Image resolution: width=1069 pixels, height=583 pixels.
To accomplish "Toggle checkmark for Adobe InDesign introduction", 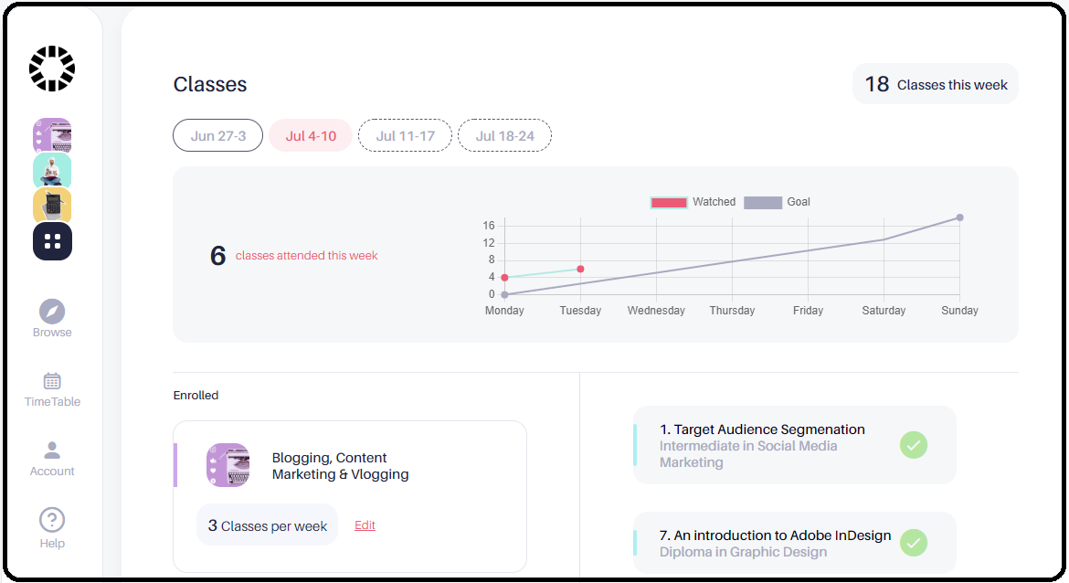I will pos(914,543).
